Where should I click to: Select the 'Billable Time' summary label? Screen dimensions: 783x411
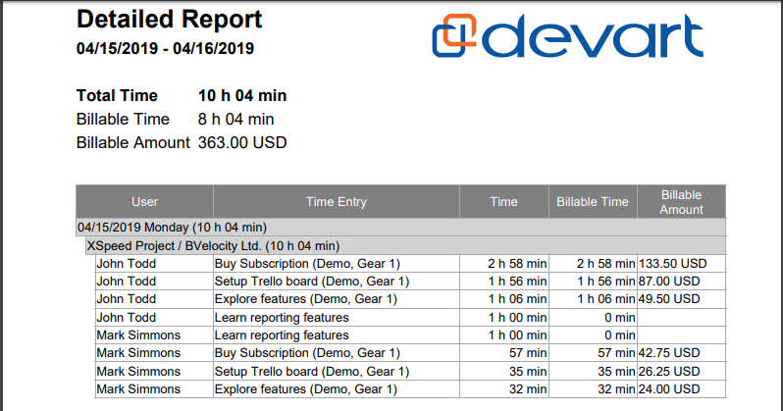tap(123, 119)
